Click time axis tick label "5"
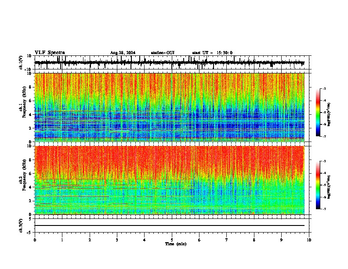 (172, 240)
